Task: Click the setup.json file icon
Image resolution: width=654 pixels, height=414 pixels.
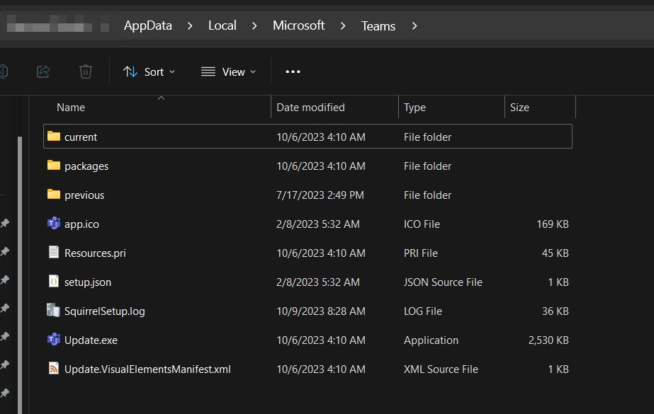Action: (x=54, y=282)
